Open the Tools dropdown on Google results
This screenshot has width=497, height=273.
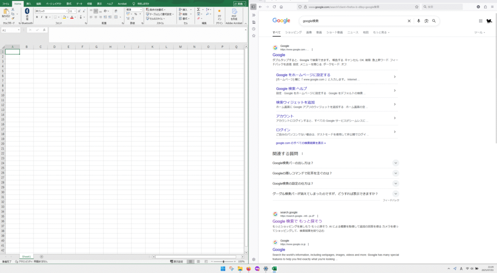click(479, 32)
